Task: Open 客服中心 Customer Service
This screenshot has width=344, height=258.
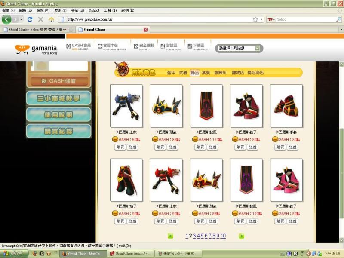Action: point(112,47)
